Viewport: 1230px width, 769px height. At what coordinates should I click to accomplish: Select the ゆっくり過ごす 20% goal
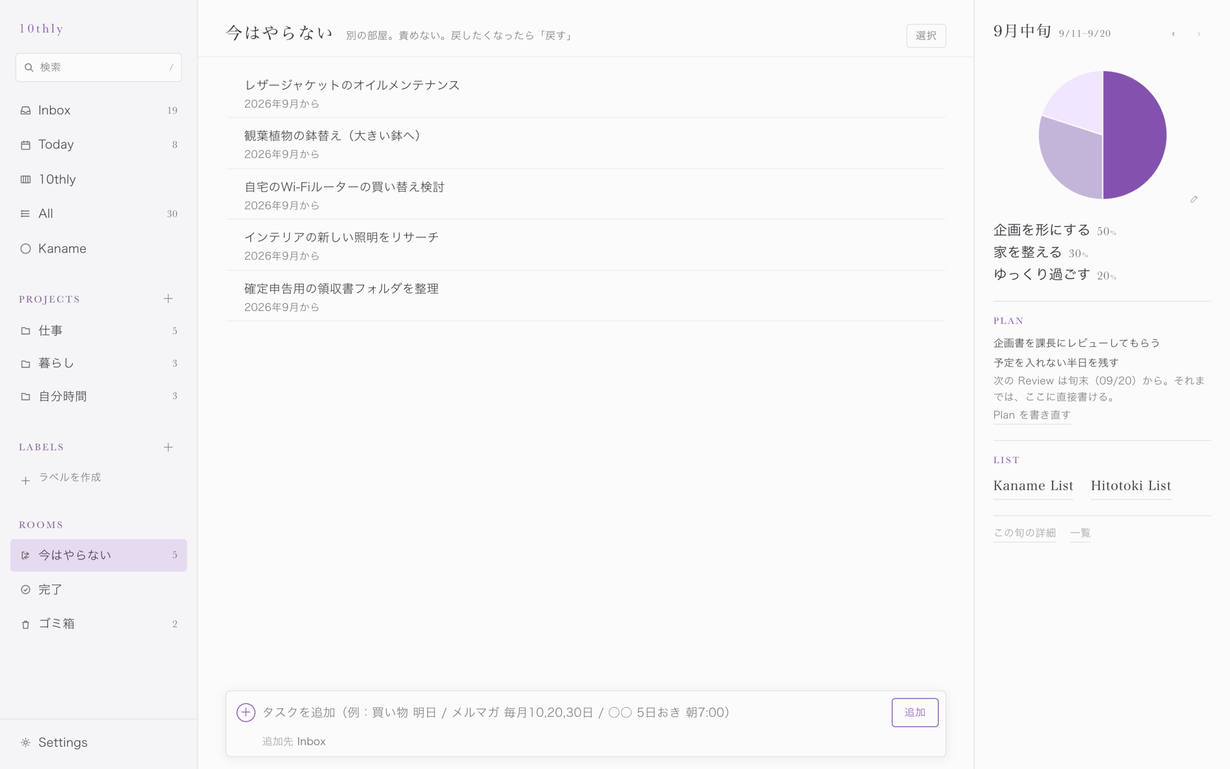[x=1055, y=274]
